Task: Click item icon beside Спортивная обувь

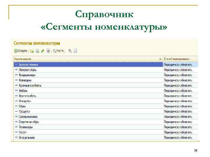Action: point(16,122)
